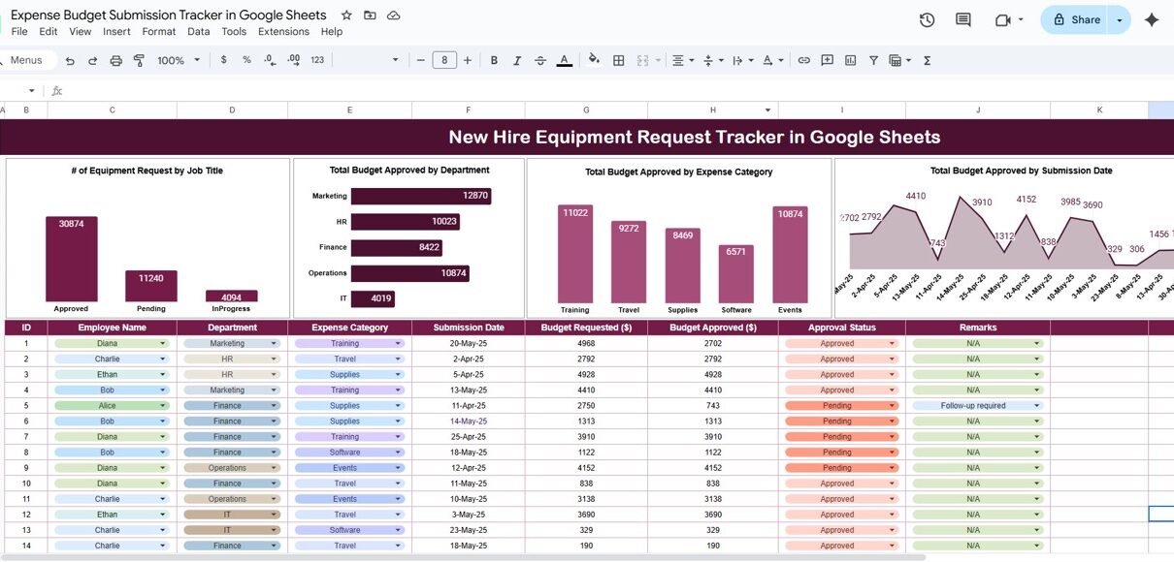Expand Diana's Employee Name dropdown in row 1
This screenshot has width=1174, height=562.
tap(163, 344)
